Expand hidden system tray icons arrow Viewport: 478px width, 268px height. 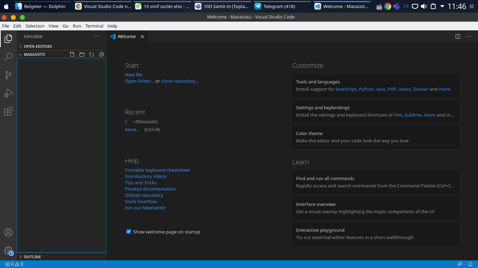click(442, 6)
